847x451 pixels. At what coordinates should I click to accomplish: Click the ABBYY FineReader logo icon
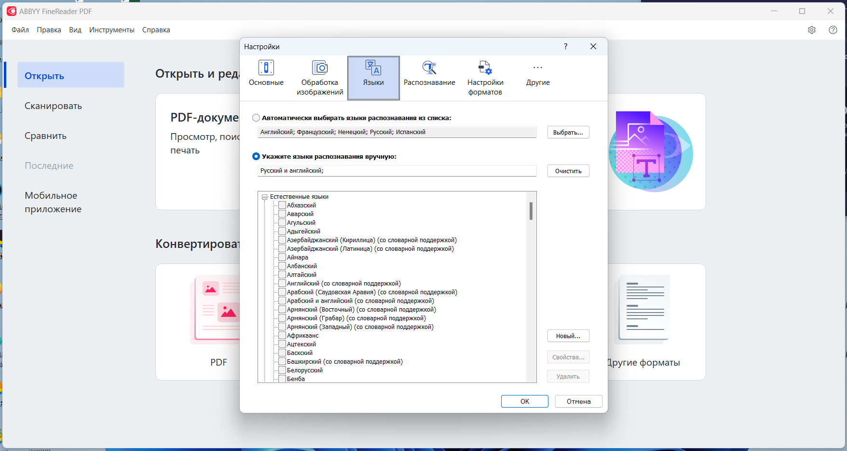[12, 11]
